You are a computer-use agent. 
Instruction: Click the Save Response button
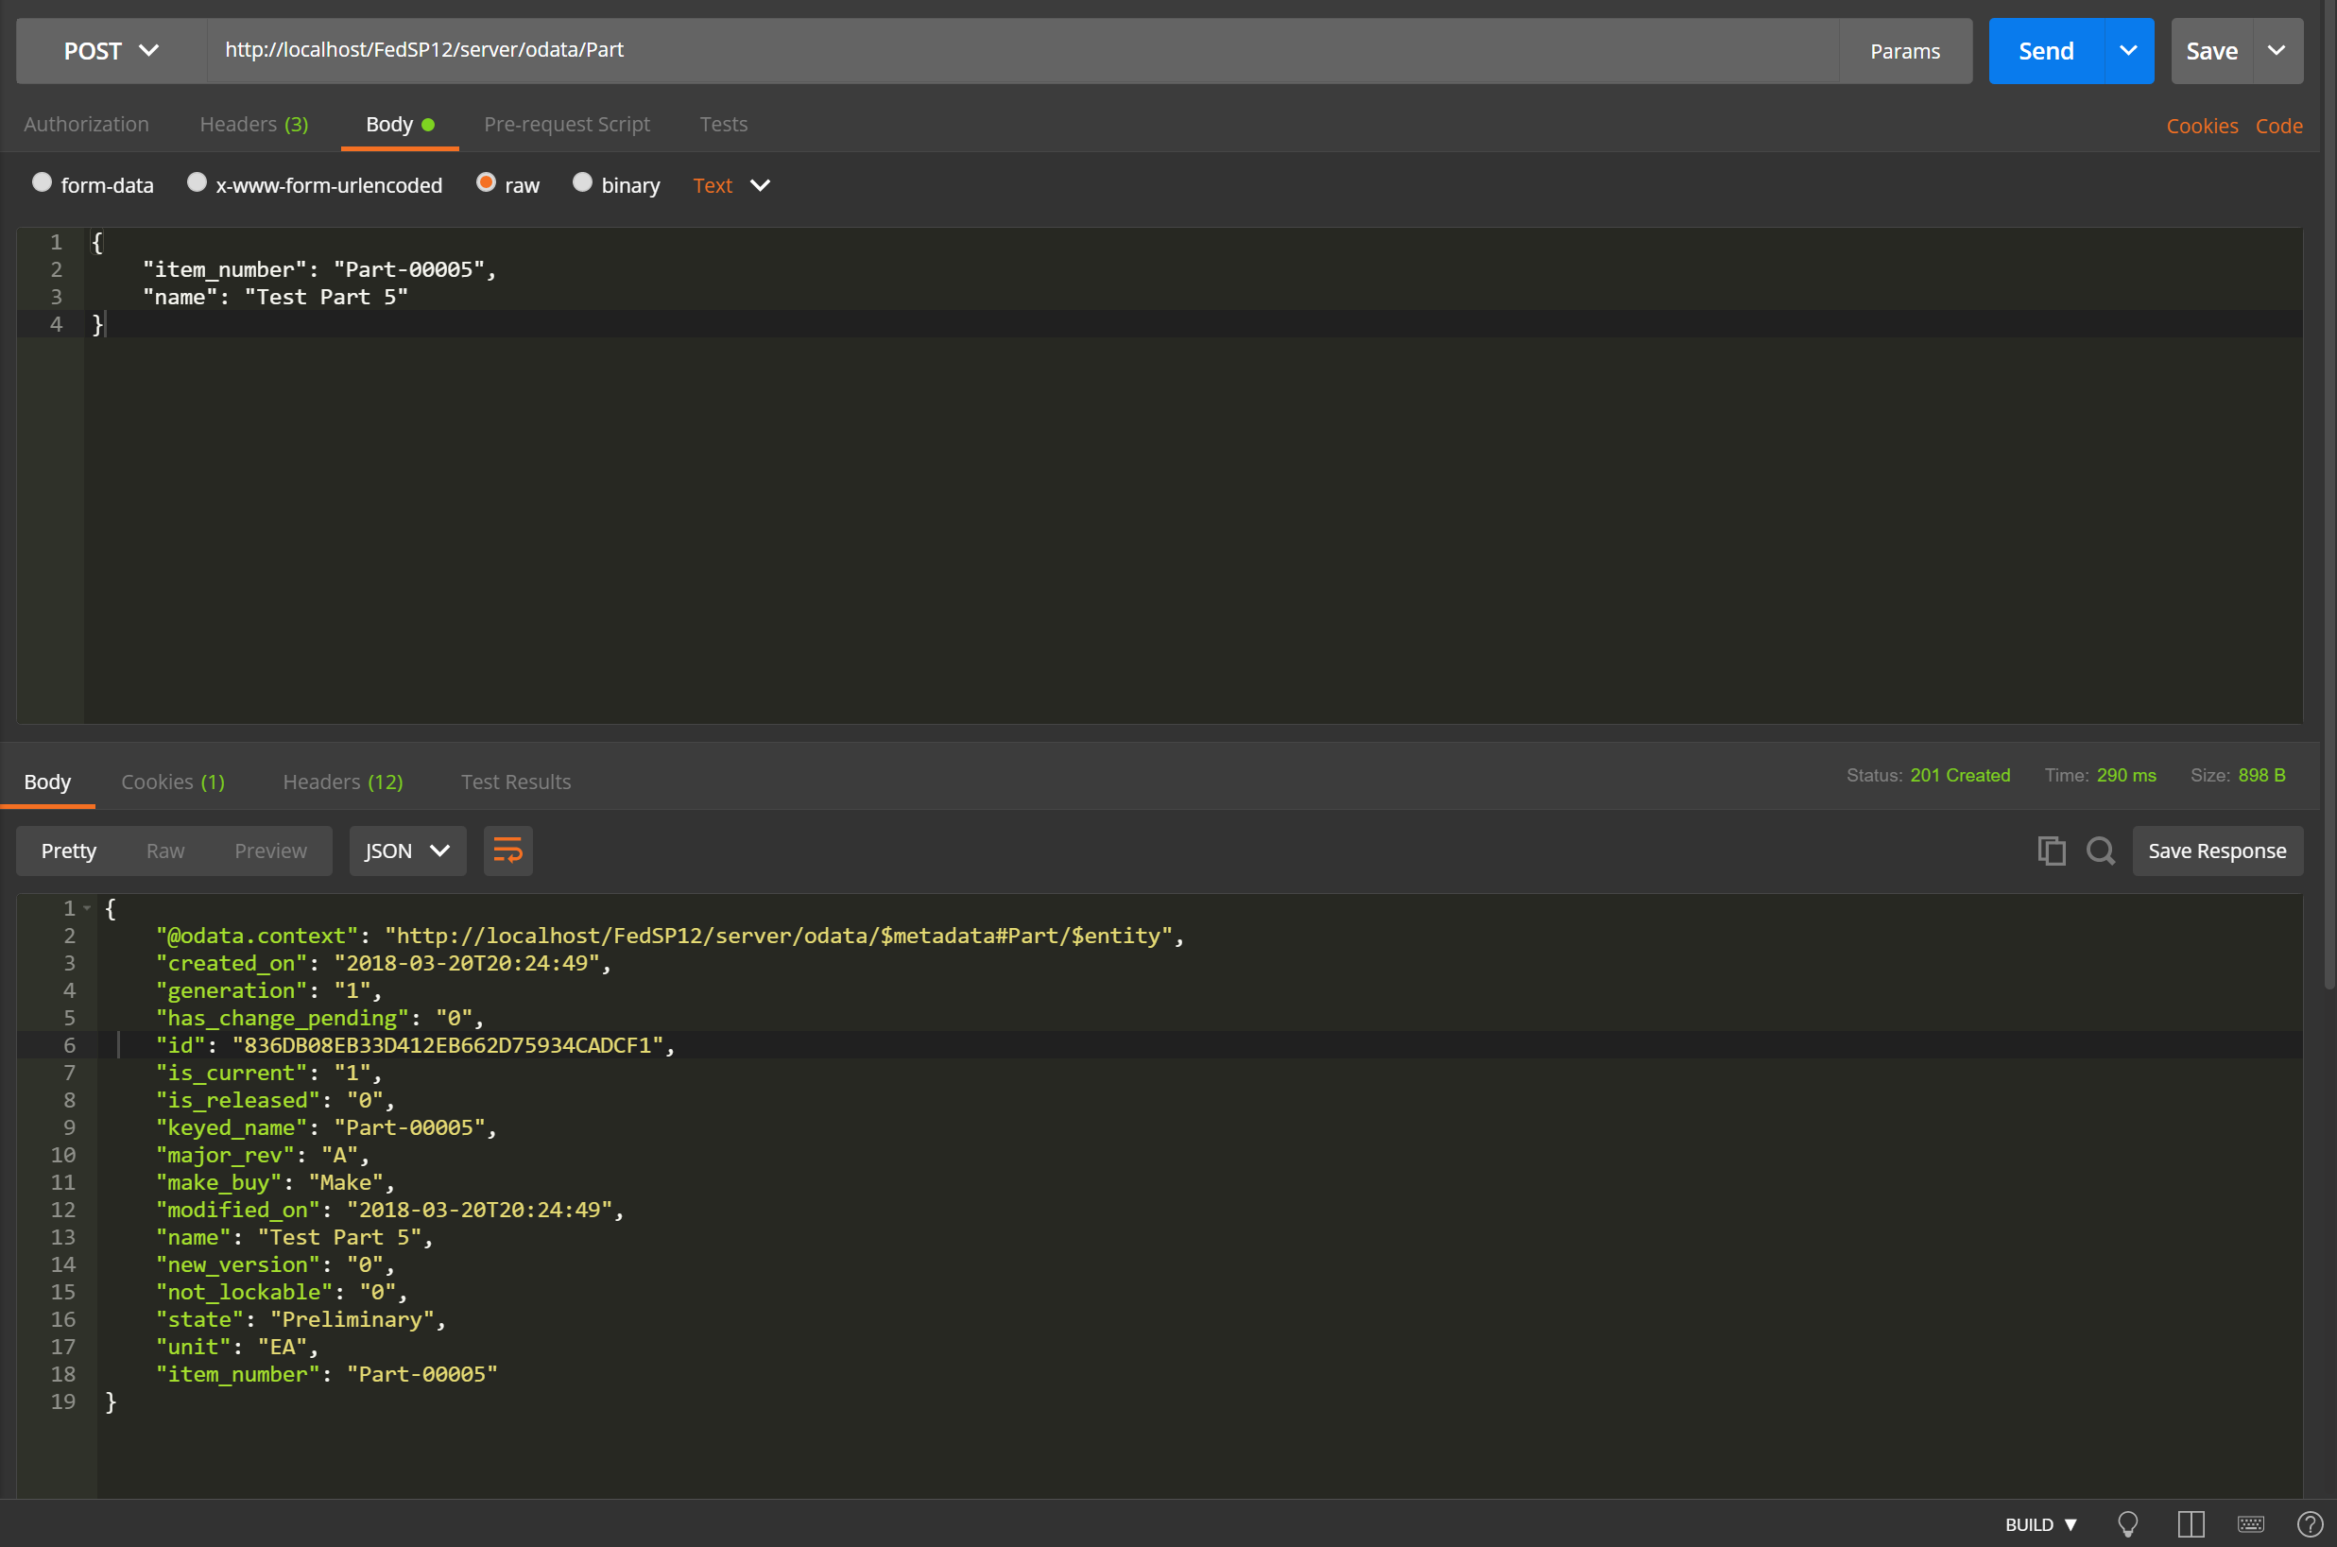click(2217, 851)
